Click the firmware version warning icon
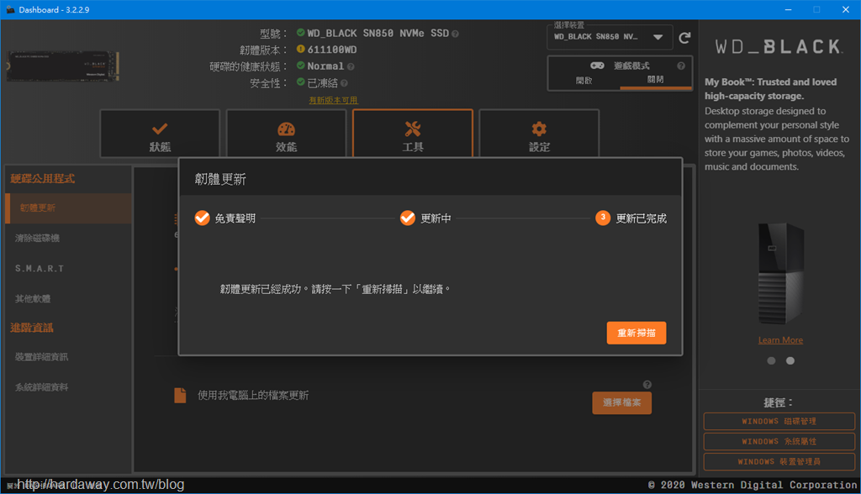 pyautogui.click(x=300, y=49)
